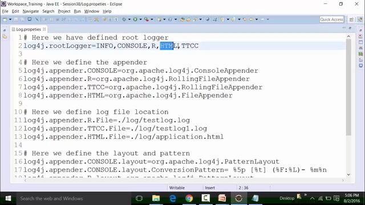Click the green Run button
The height and width of the screenshot is (205, 365).
click(135, 19)
